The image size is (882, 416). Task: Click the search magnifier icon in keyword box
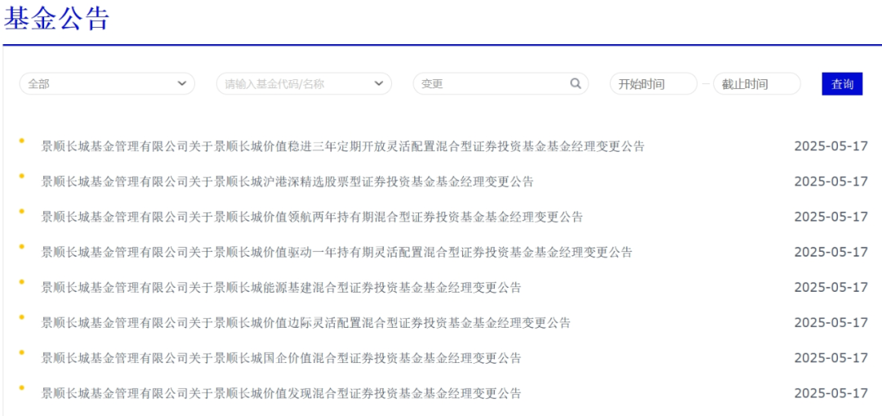click(x=576, y=84)
